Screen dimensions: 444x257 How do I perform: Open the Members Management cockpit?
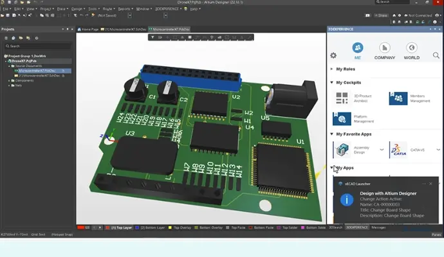tap(411, 98)
